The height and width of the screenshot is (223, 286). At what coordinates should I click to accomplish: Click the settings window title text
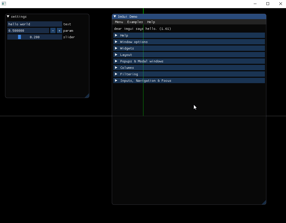click(x=19, y=17)
